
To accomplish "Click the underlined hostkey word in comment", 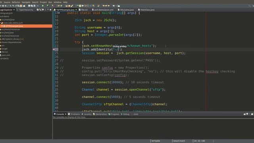I will tap(212, 71).
